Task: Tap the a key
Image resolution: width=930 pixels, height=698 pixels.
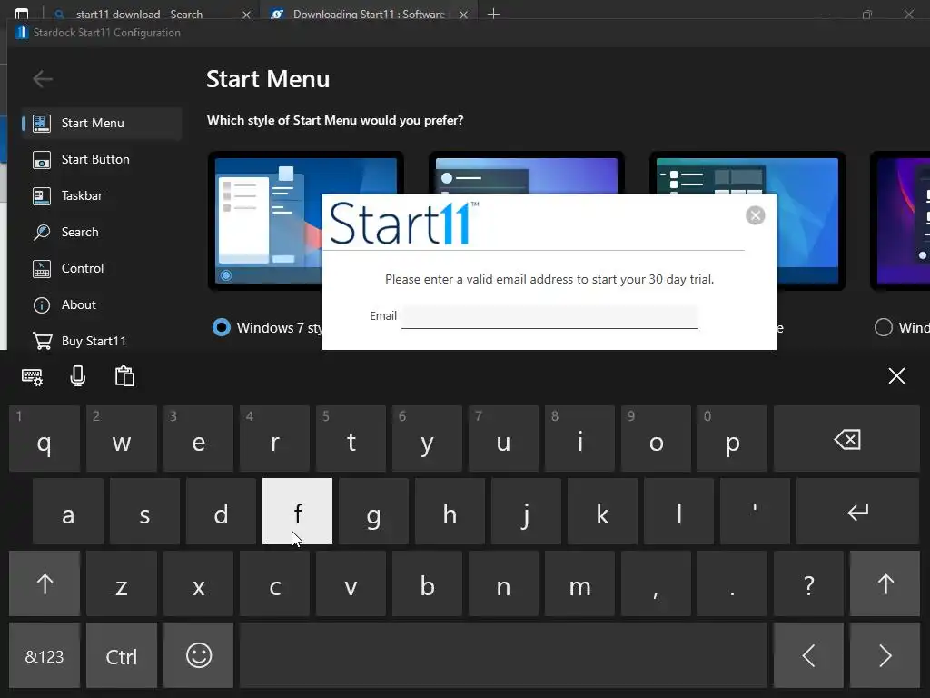Action: 67,511
